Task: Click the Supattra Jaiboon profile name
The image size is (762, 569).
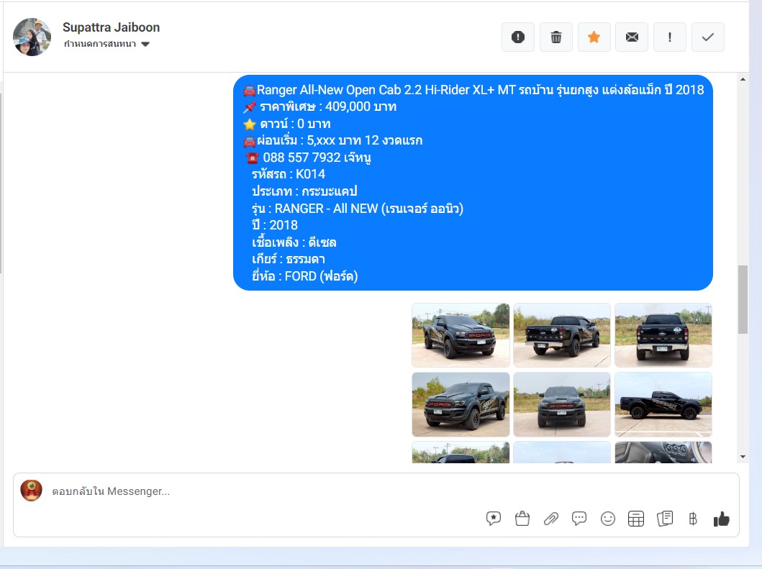Action: [x=112, y=27]
